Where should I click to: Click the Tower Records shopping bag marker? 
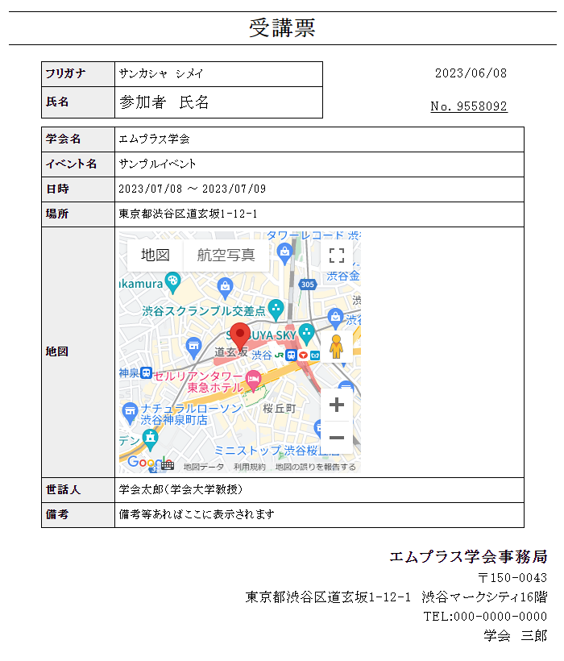coord(284,254)
